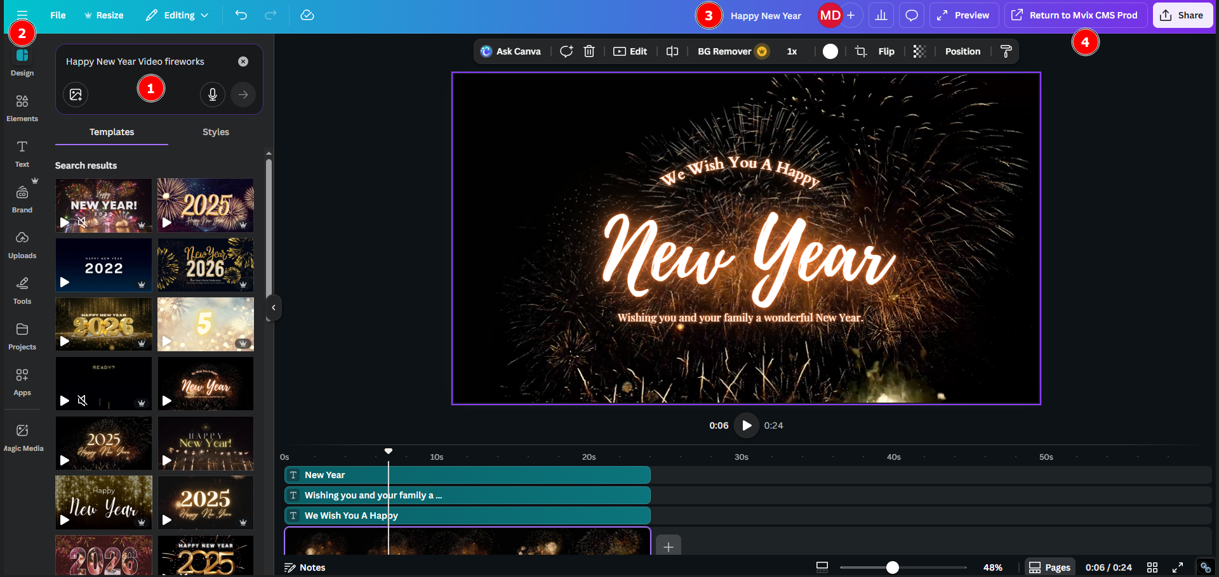Click the Happy New Year Video fireworks search field
The width and height of the screenshot is (1219, 577).
[x=135, y=62]
